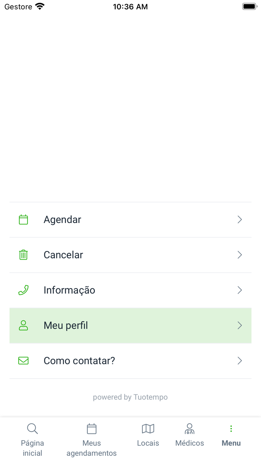Tap the Página inicial label
The width and height of the screenshot is (261, 464).
[32, 448]
